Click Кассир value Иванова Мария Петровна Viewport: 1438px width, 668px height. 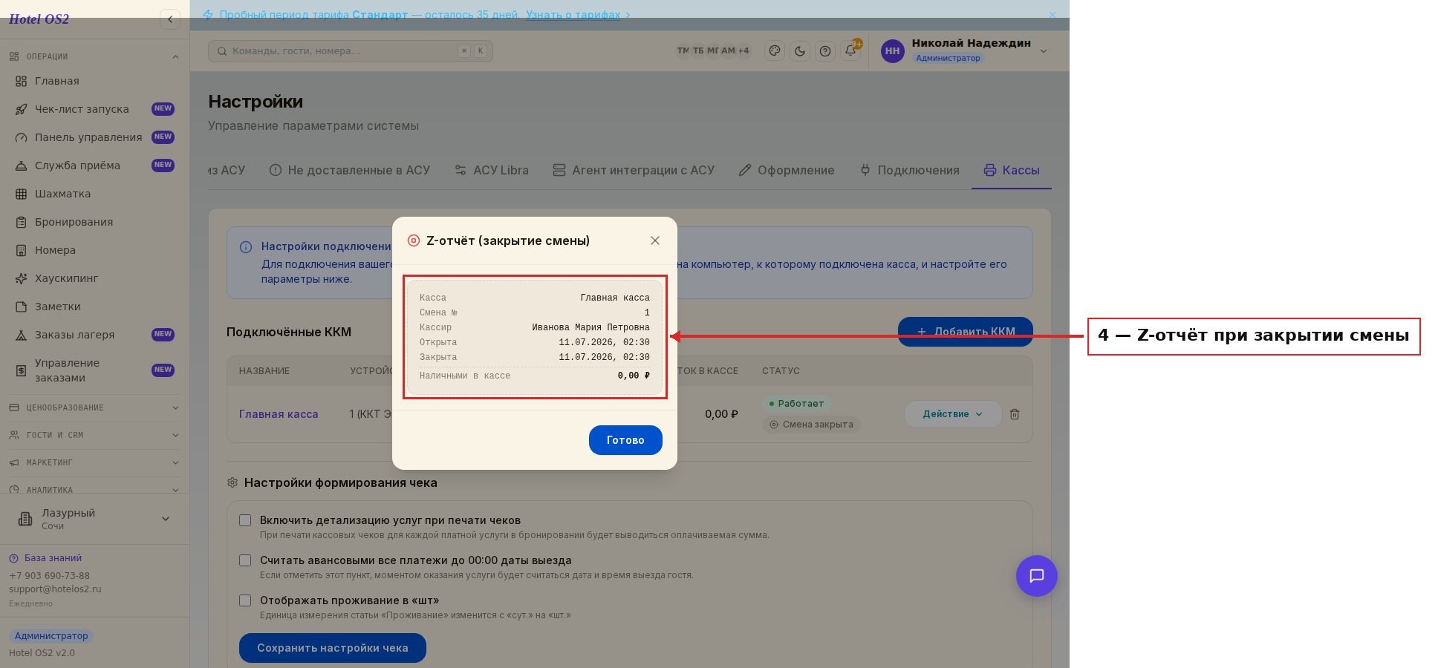coord(591,327)
